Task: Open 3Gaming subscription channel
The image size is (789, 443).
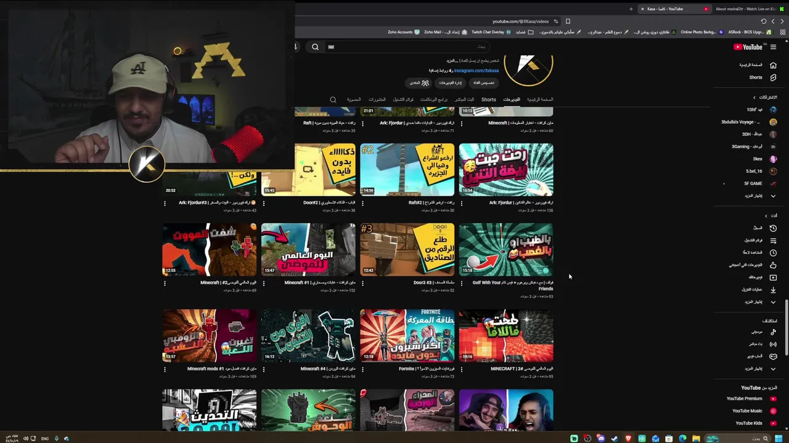Action: 754,146
